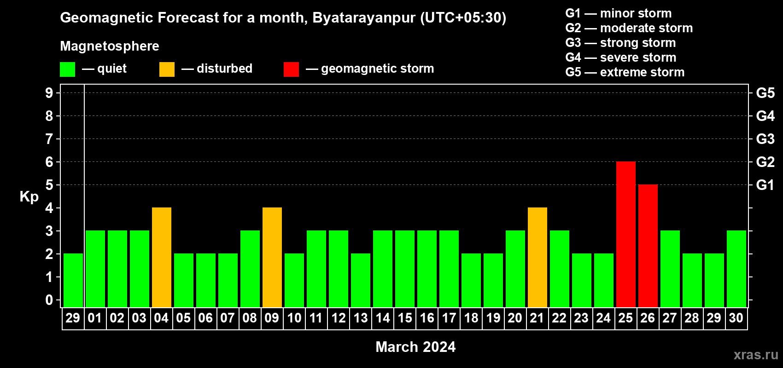This screenshot has width=783, height=368.
Task: Click the Kp value 5 tick label
Action: tap(49, 185)
